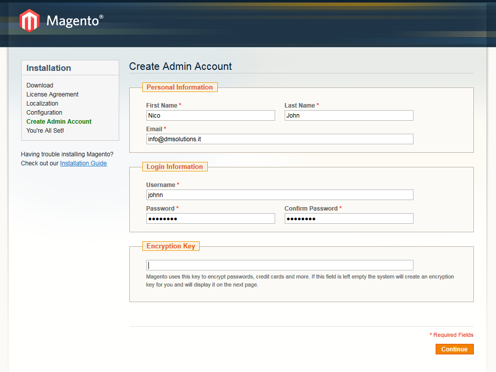Image resolution: width=496 pixels, height=372 pixels.
Task: Open the Installation Guide link
Action: [x=84, y=163]
